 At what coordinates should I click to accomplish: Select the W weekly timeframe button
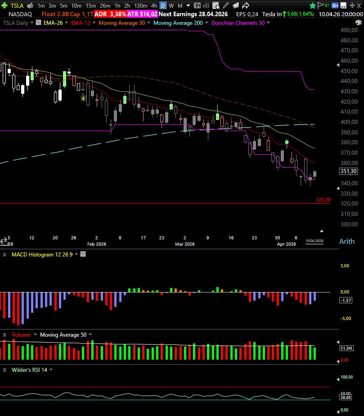(x=171, y=5)
